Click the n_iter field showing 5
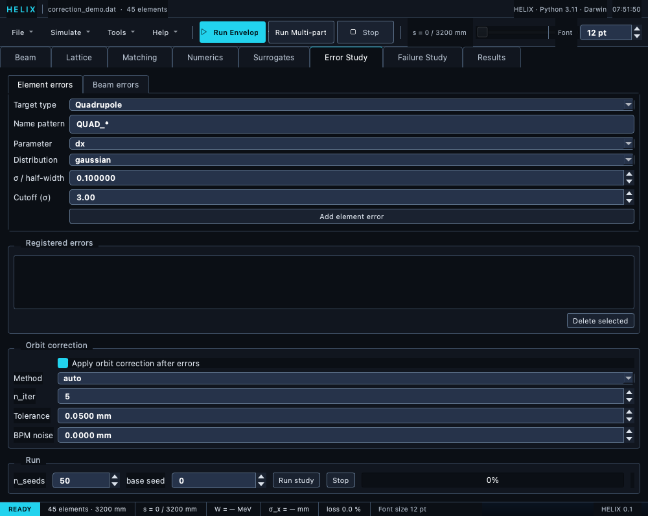 (341, 396)
